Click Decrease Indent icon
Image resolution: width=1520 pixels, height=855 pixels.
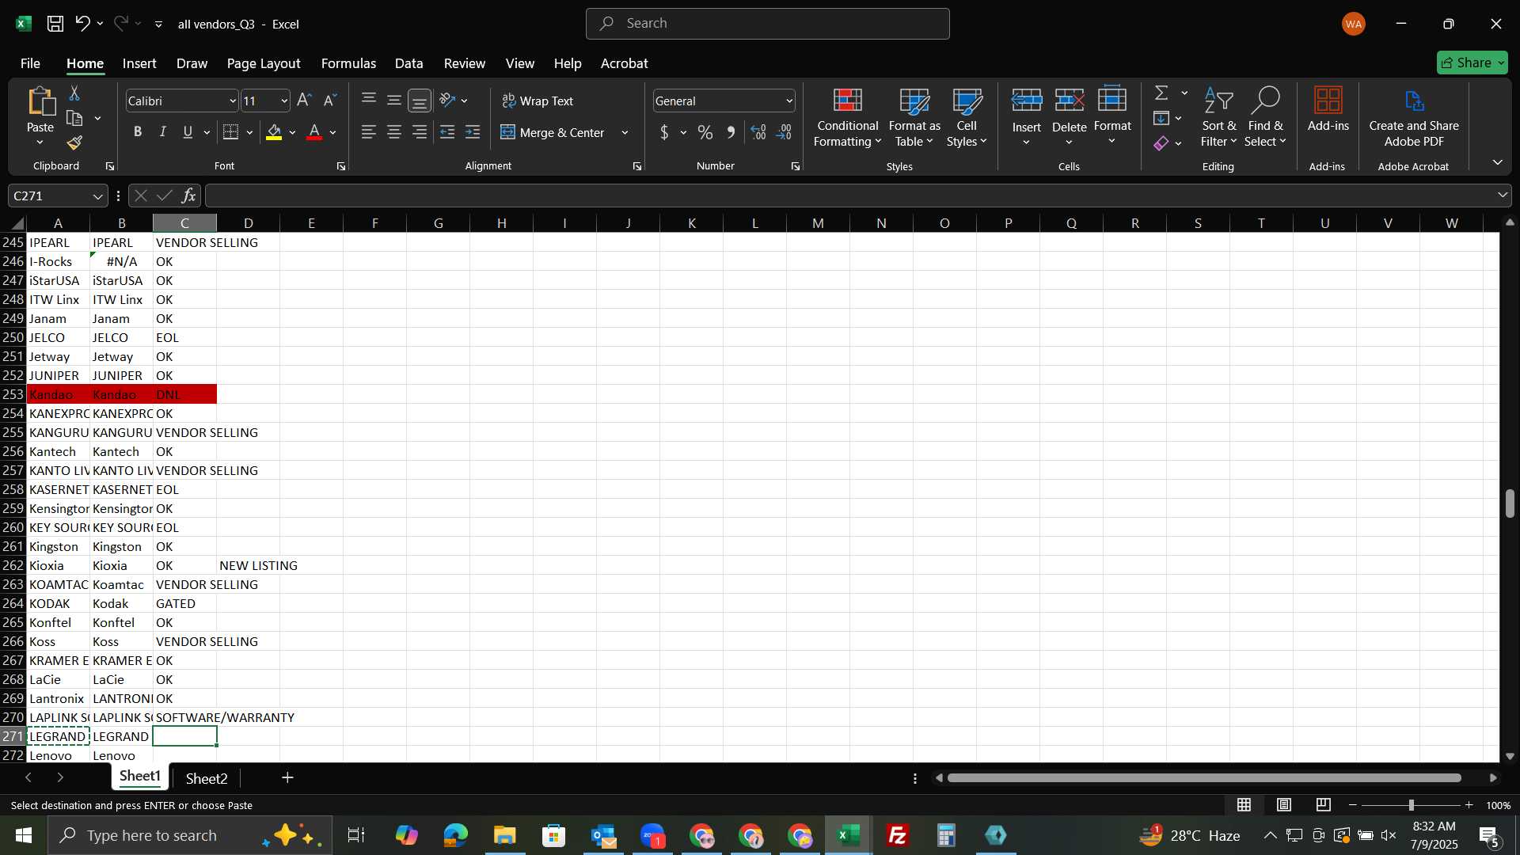447,132
